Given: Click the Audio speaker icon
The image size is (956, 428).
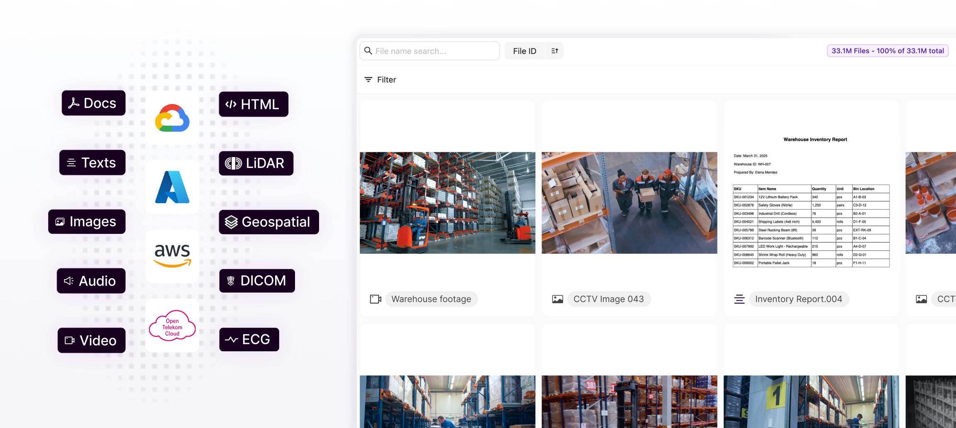Looking at the screenshot, I should click(68, 281).
